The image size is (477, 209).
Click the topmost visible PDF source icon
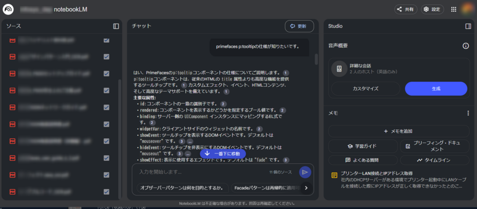tap(12, 40)
